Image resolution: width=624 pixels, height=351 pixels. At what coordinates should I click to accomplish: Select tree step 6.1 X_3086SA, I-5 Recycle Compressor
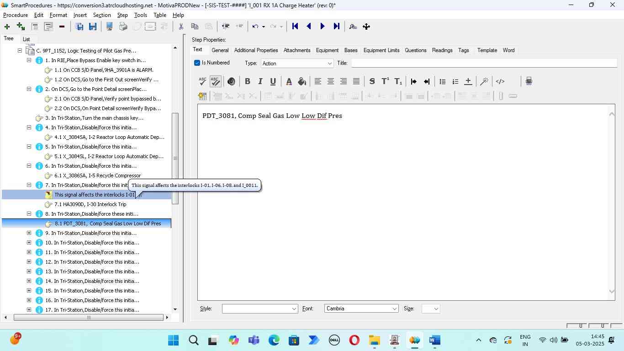click(98, 175)
